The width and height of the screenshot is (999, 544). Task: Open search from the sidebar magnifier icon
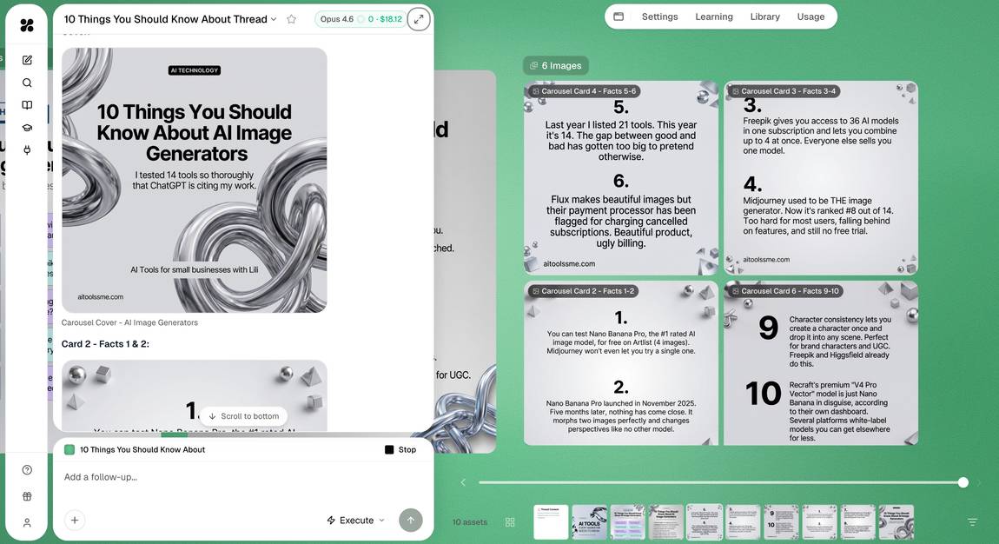tap(27, 83)
